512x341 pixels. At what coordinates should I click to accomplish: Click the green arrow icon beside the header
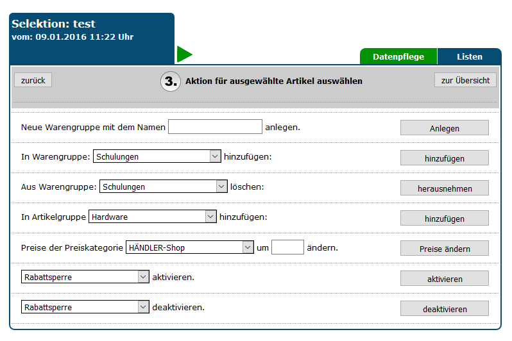(184, 54)
